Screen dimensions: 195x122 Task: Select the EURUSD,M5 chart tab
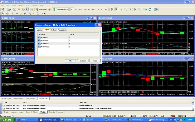click(7, 99)
